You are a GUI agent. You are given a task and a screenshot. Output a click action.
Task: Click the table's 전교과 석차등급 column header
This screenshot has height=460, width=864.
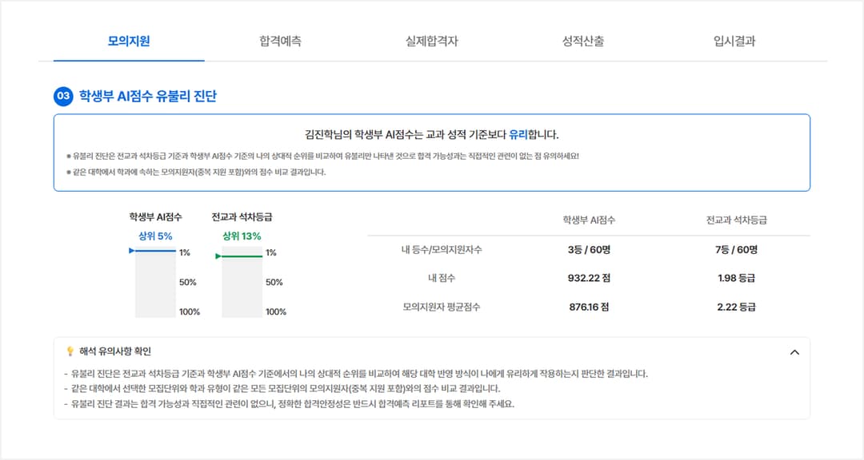pos(736,220)
